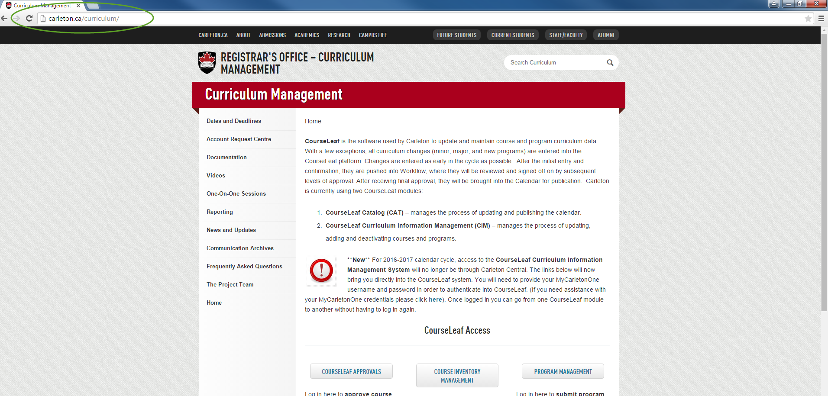Open the Dates and Deadlines sidebar link
This screenshot has width=828, height=396.
[234, 121]
